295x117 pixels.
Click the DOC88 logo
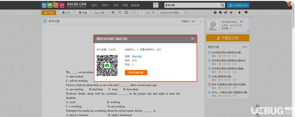(x=64, y=5)
